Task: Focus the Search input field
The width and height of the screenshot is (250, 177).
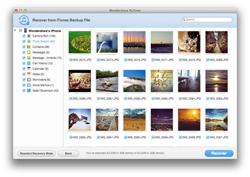Action: click(208, 20)
